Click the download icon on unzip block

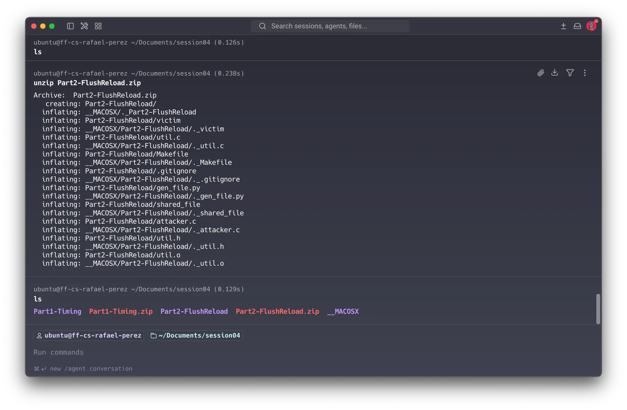555,73
